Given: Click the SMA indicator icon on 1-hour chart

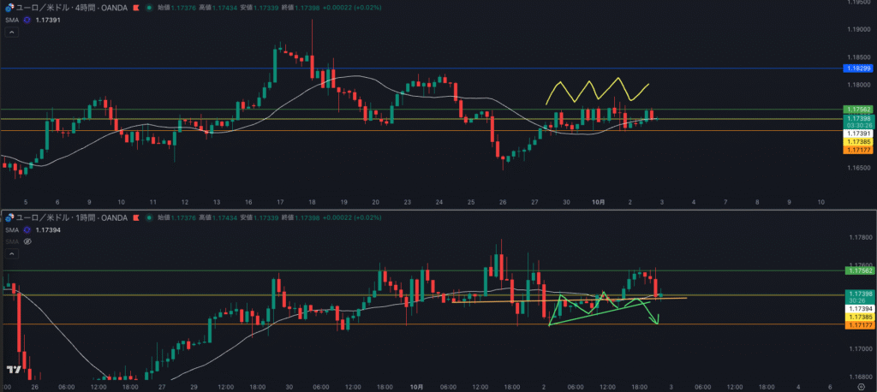Looking at the screenshot, I should coord(27,230).
